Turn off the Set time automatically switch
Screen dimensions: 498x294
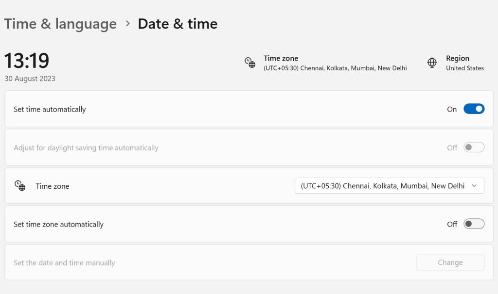474,109
